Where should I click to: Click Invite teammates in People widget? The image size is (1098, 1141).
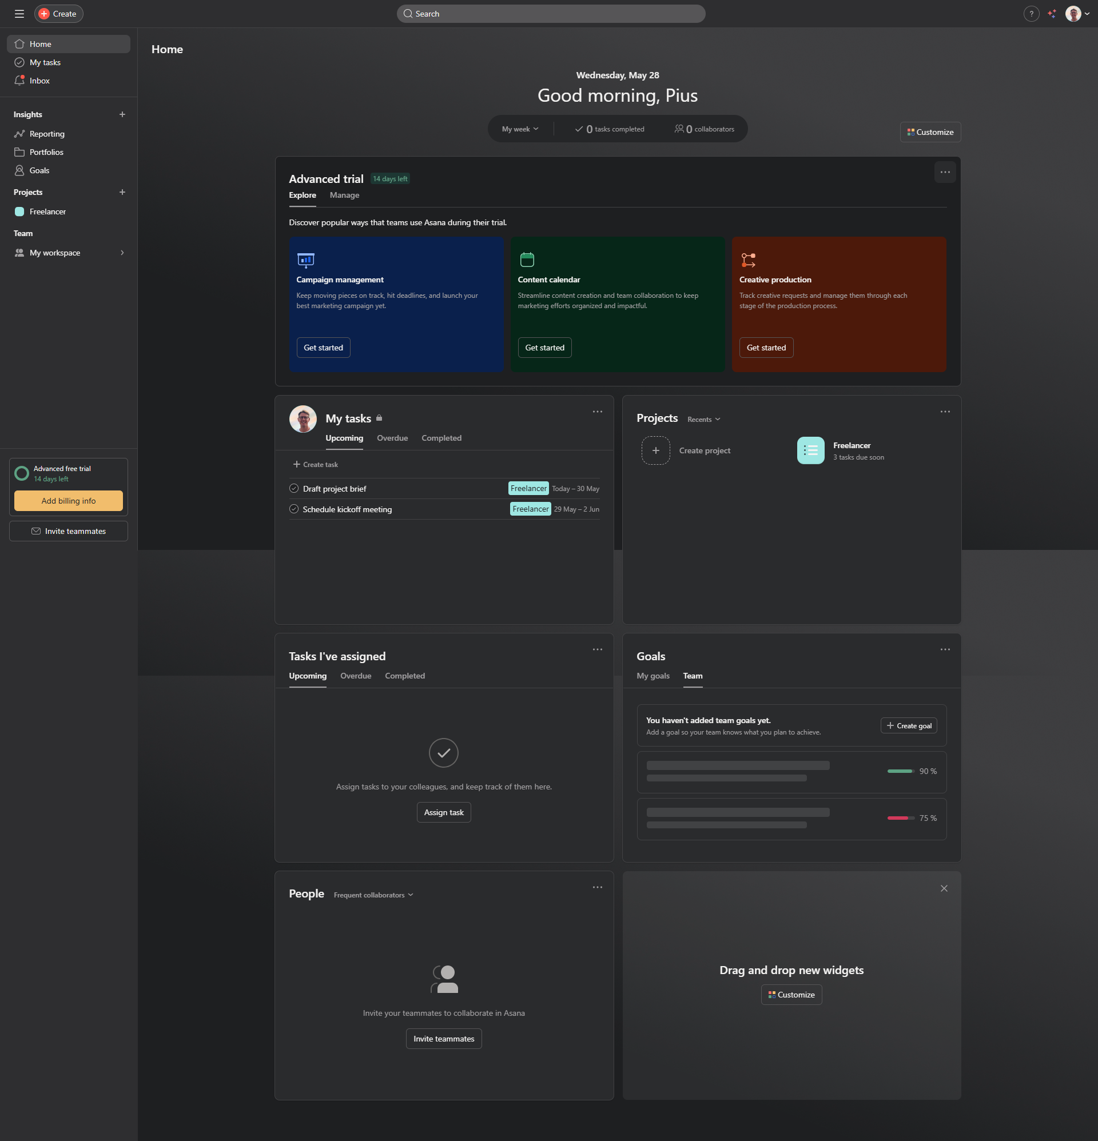[444, 1039]
